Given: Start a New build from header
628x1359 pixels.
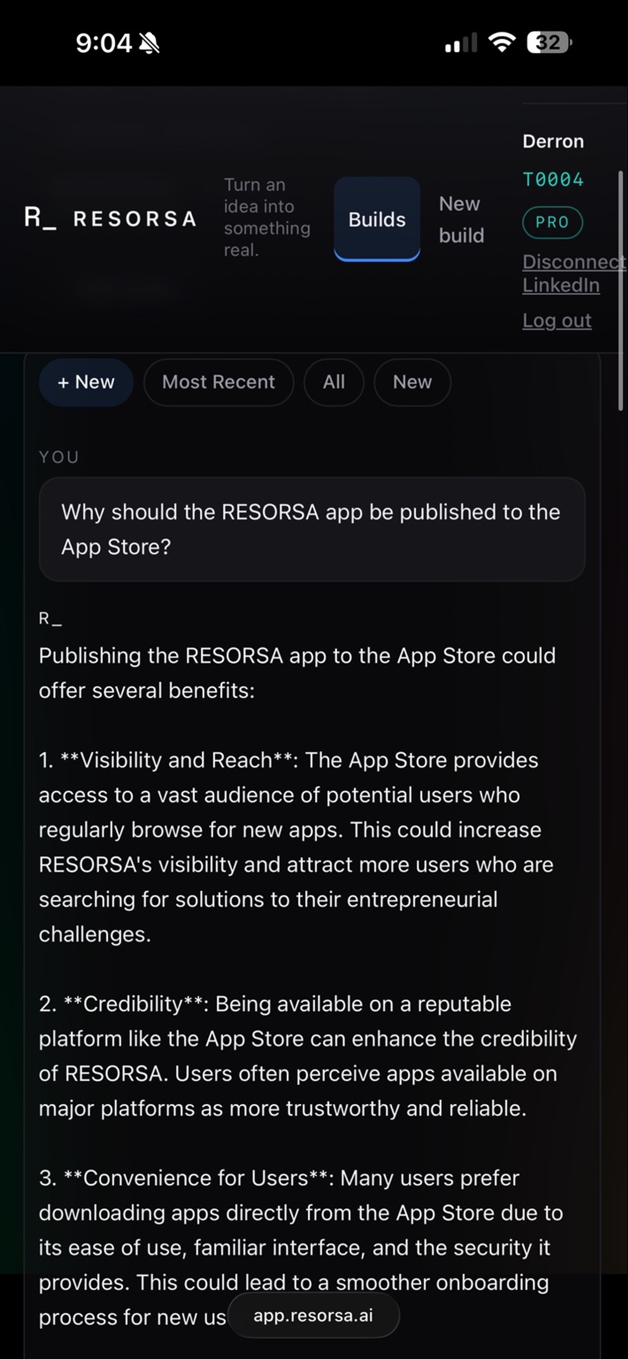Looking at the screenshot, I should [x=461, y=219].
